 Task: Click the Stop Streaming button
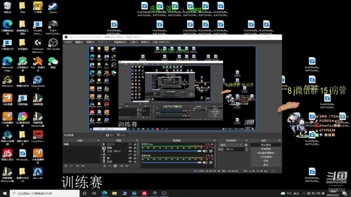pos(266,145)
